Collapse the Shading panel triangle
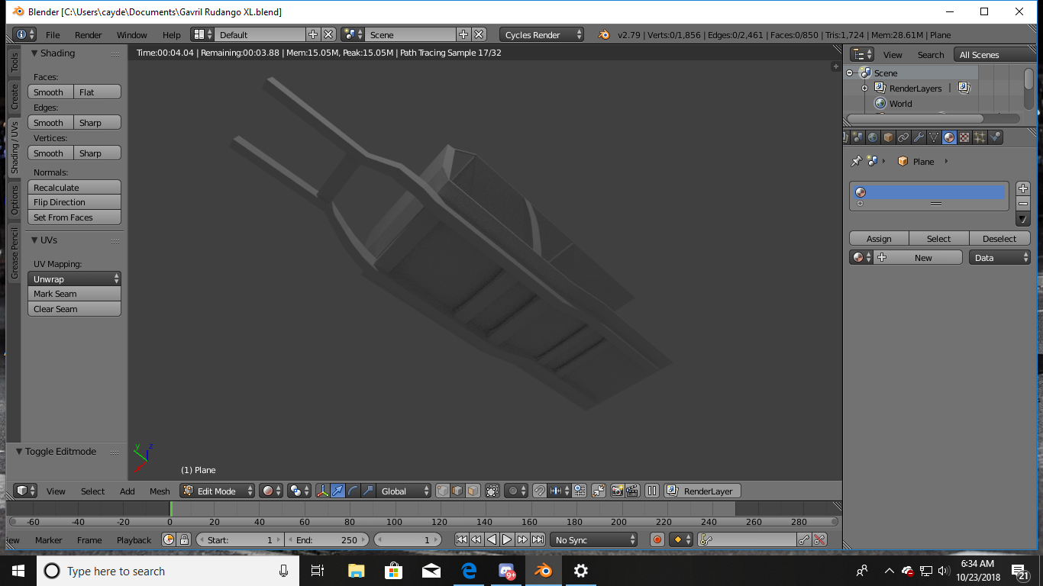The width and height of the screenshot is (1043, 586). pos(34,53)
